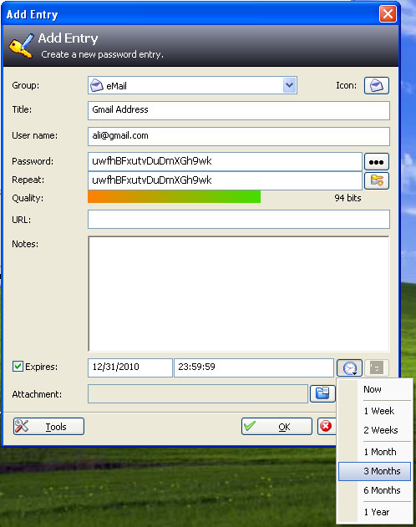416x527 pixels.
Task: Focus the URL input field
Action: 239,219
